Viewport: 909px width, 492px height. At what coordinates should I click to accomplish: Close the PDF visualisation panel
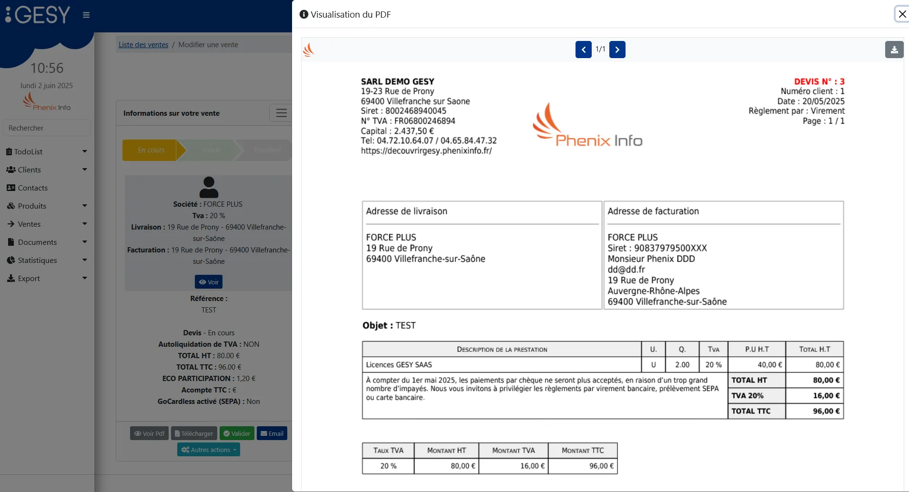pos(902,14)
